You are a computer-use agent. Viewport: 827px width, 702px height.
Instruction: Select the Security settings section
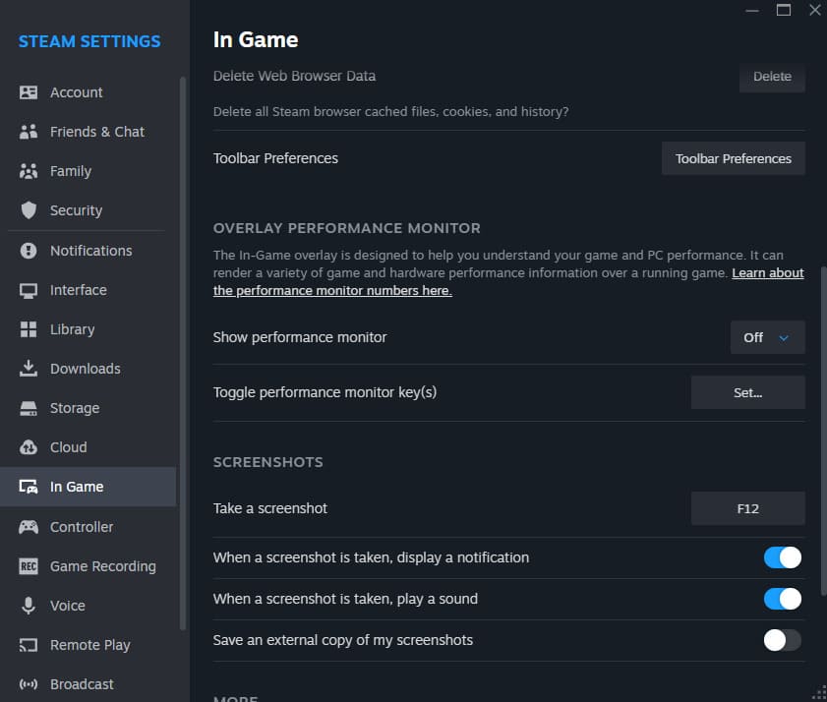89,210
